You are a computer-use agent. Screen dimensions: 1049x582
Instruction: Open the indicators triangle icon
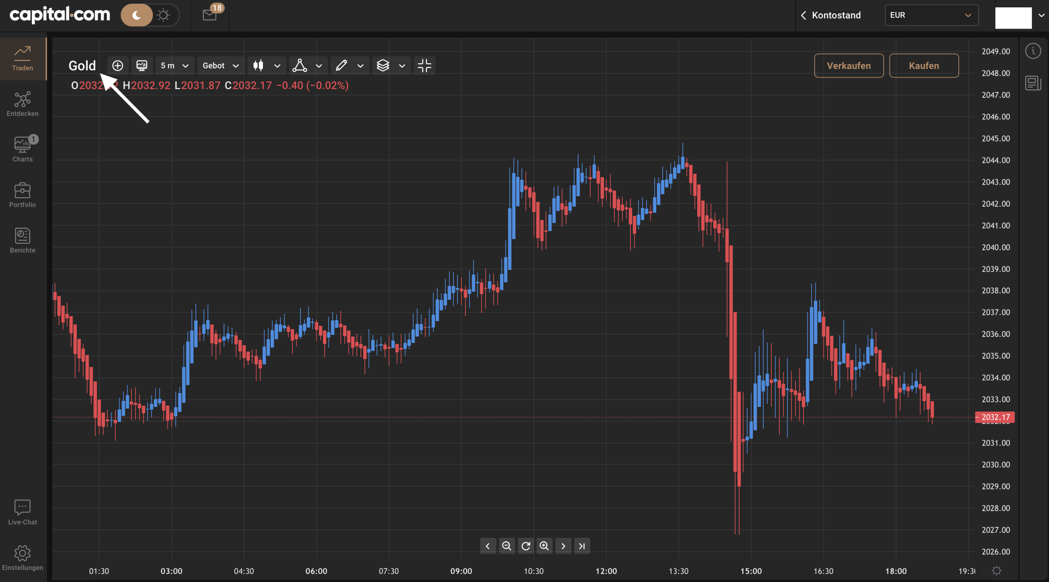point(300,66)
